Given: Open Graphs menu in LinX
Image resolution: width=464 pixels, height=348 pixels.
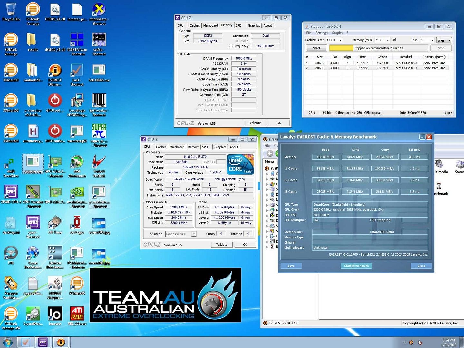Looking at the screenshot, I should click(337, 33).
